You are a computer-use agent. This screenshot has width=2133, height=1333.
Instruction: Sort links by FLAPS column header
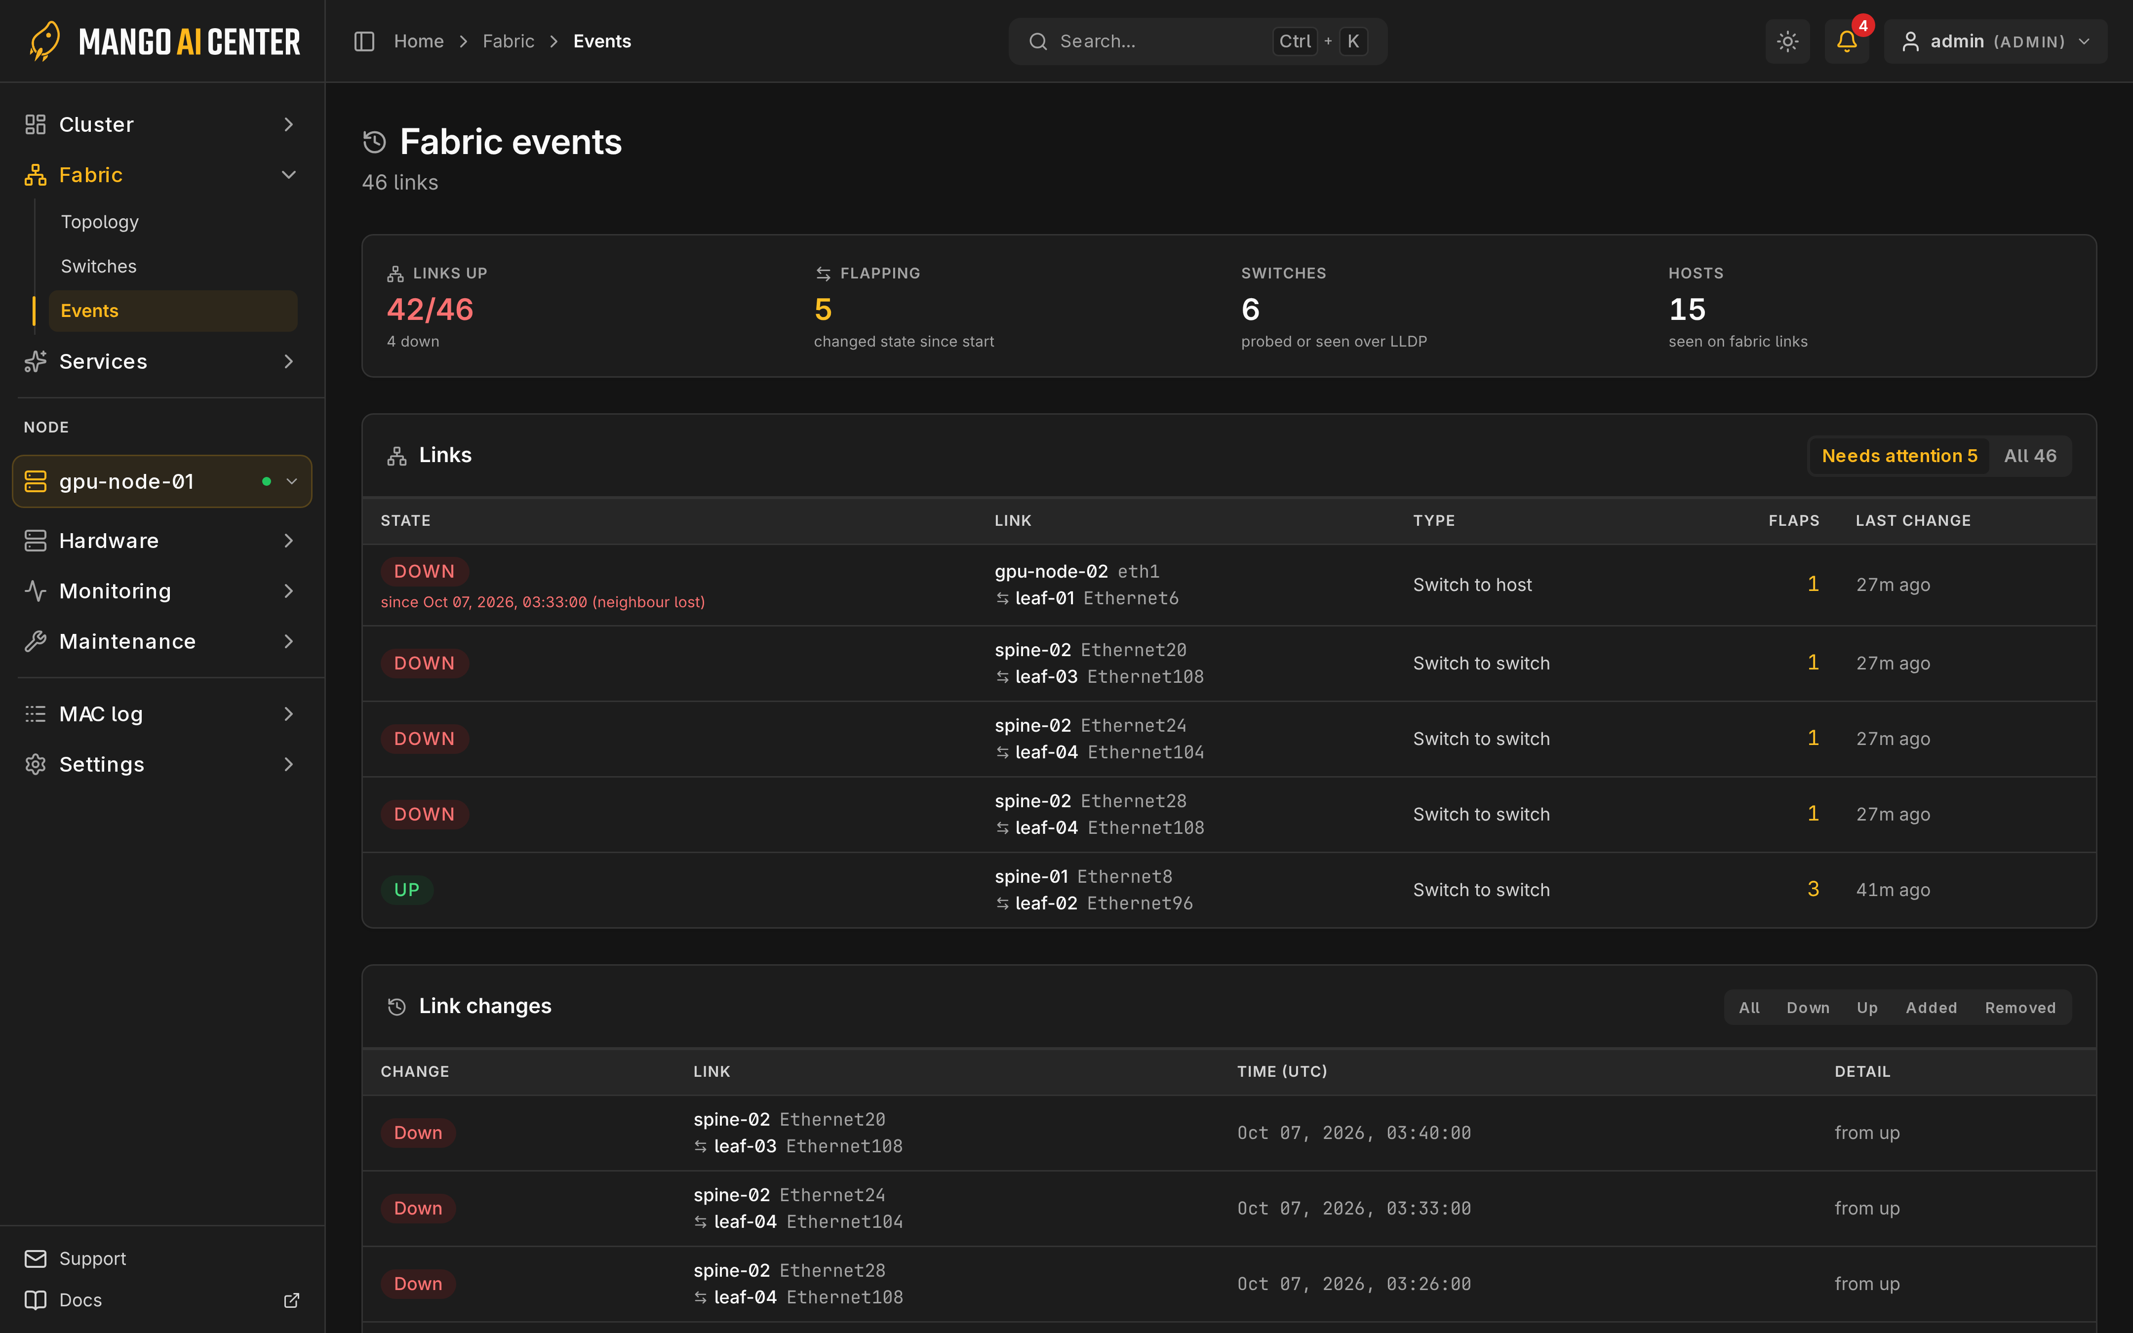pyautogui.click(x=1794, y=521)
